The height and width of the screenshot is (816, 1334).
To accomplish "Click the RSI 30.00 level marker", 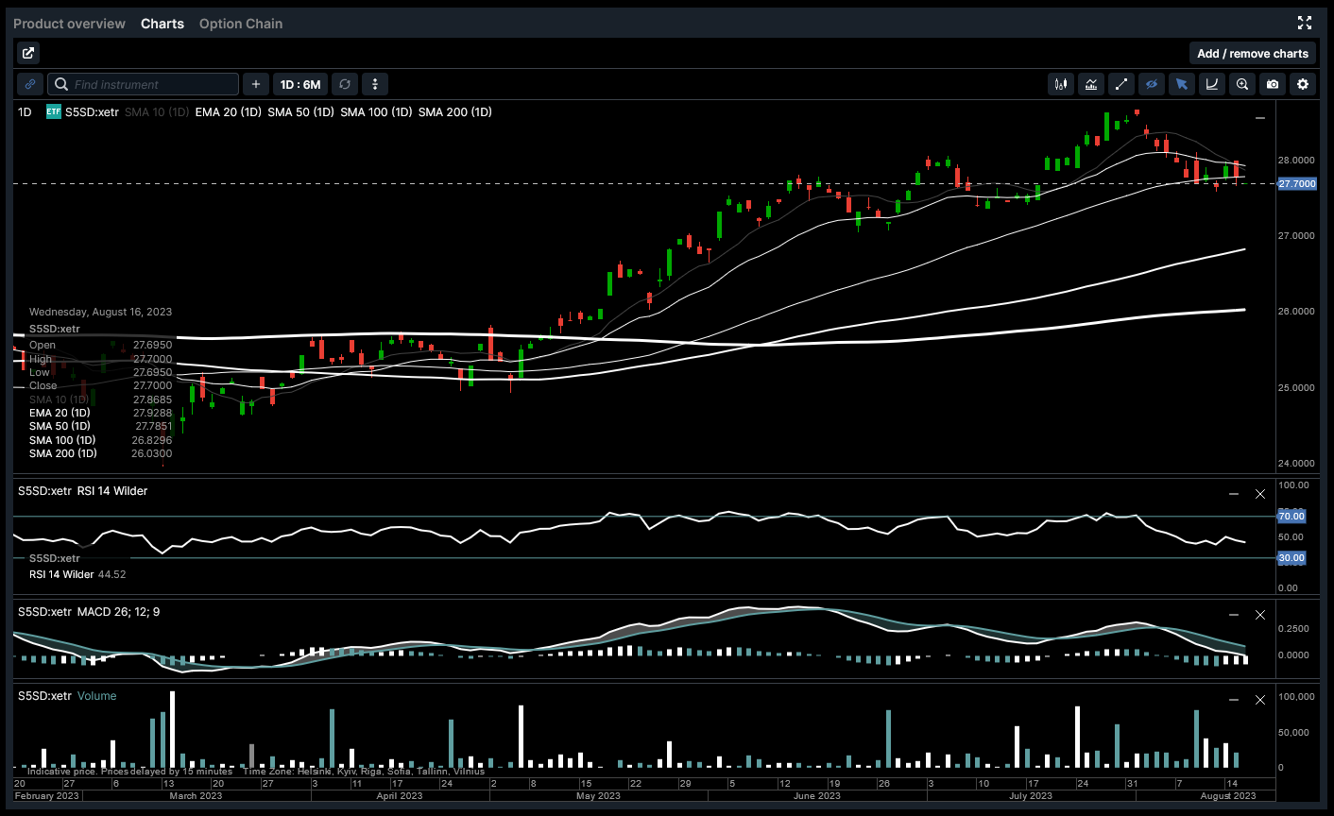I will 1291,558.
